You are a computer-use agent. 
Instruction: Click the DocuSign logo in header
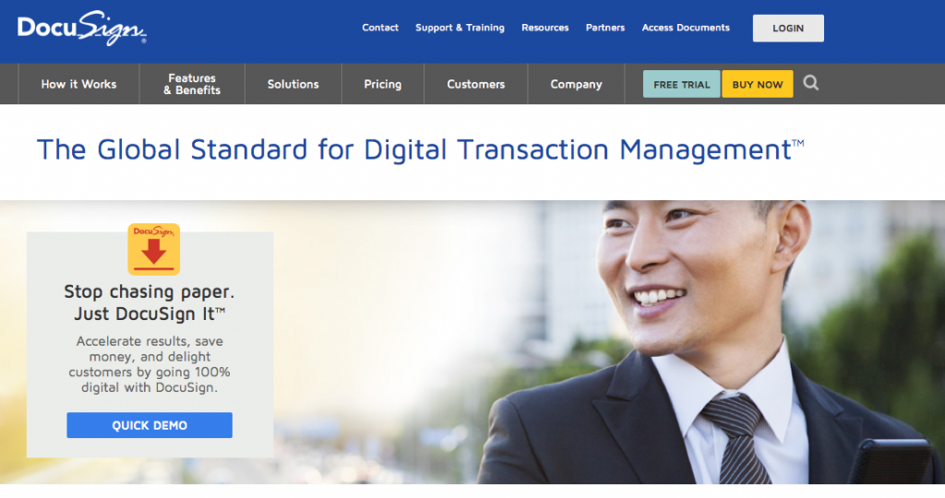tap(82, 28)
